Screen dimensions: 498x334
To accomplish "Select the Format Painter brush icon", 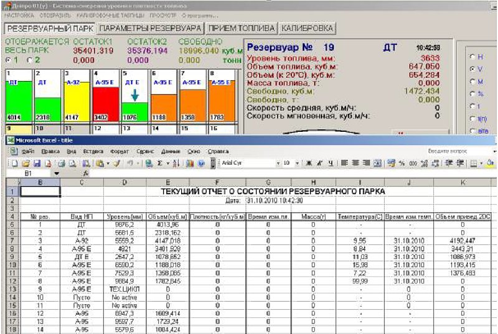I will pyautogui.click(x=117, y=164).
